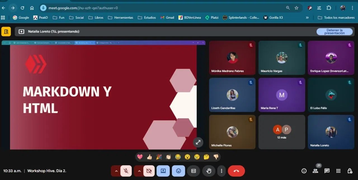The image size is (358, 180).
Task: Open the PeakD bookmark
Action: tap(41, 18)
